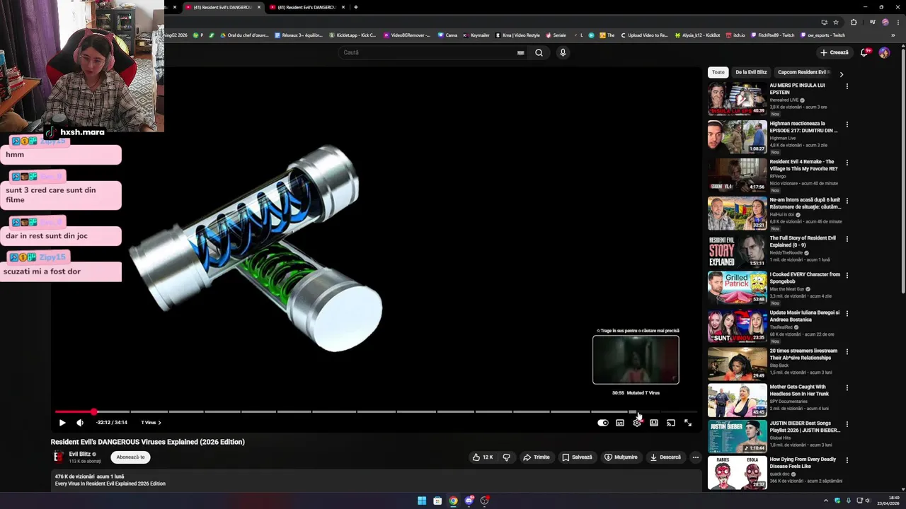Open the Canva bookmark
The image size is (906, 509).
tap(447, 35)
